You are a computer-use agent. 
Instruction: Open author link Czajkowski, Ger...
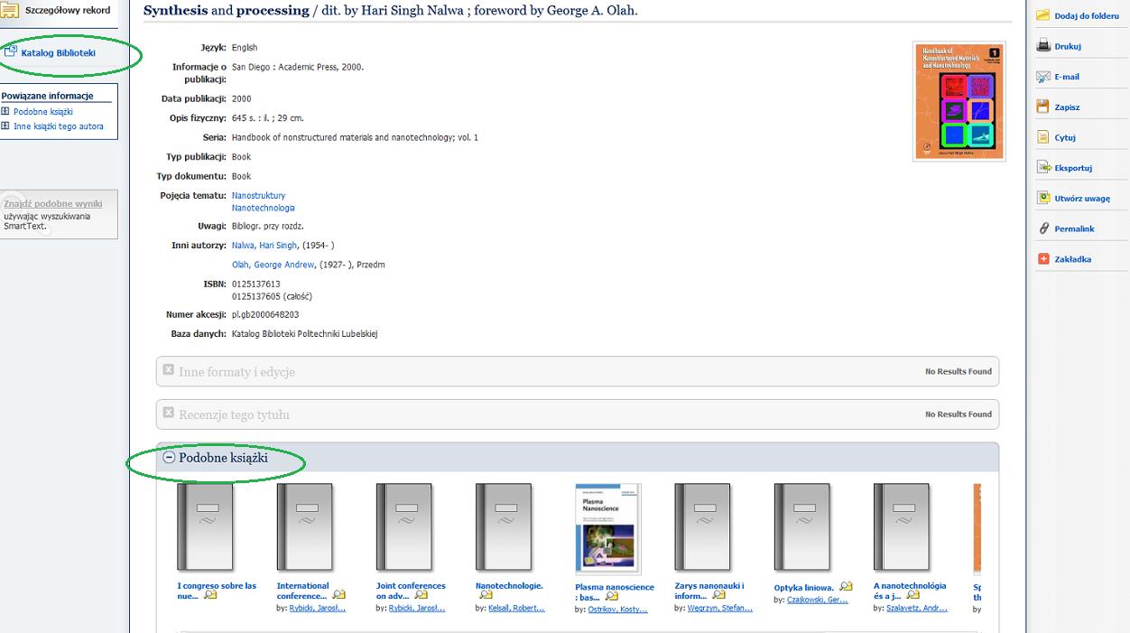(818, 600)
